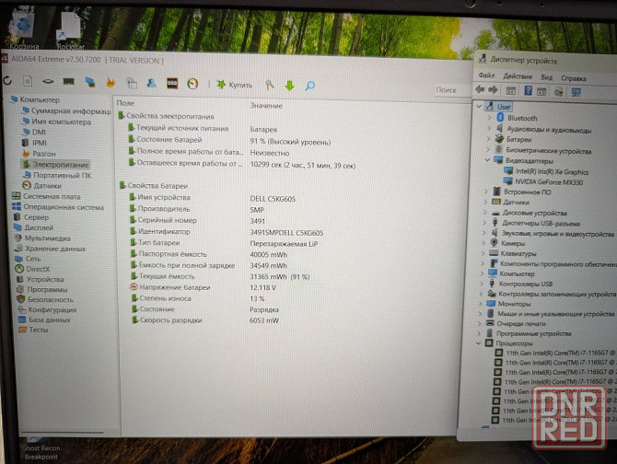Select Сеть category in sidebar
This screenshot has height=464, width=617.
tap(28, 259)
